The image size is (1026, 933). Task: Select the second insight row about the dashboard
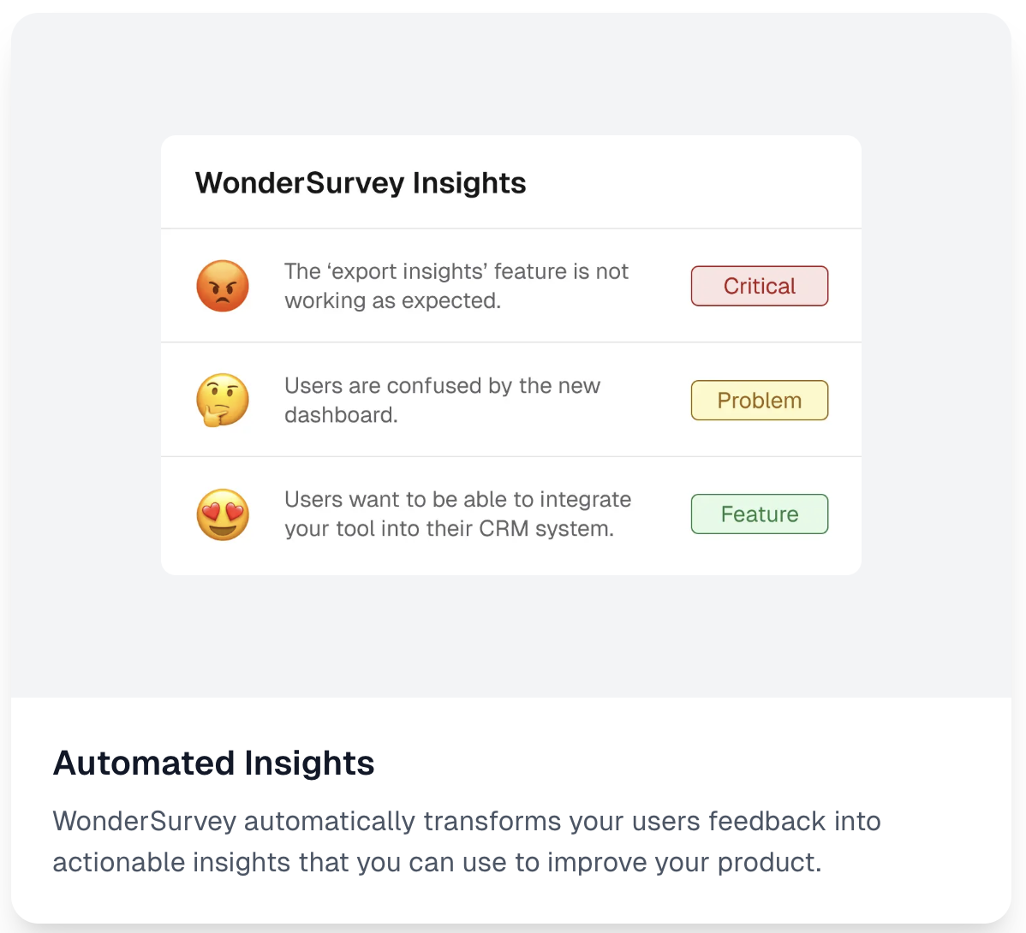pyautogui.click(x=511, y=400)
